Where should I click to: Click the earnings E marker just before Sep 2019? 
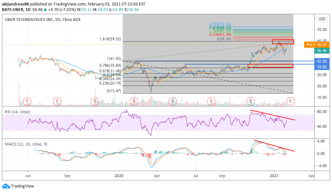[x=57, y=101]
